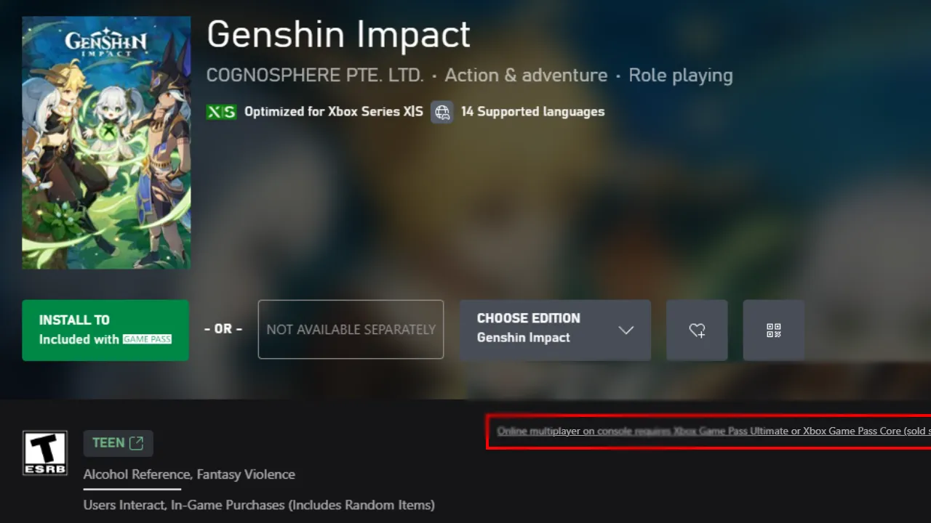Expand the Choose Edition dropdown
This screenshot has height=523, width=931.
tap(554, 330)
